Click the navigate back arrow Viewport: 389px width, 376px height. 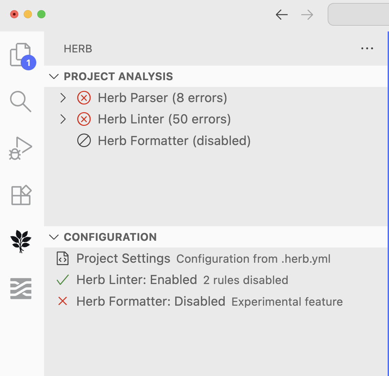(x=282, y=15)
